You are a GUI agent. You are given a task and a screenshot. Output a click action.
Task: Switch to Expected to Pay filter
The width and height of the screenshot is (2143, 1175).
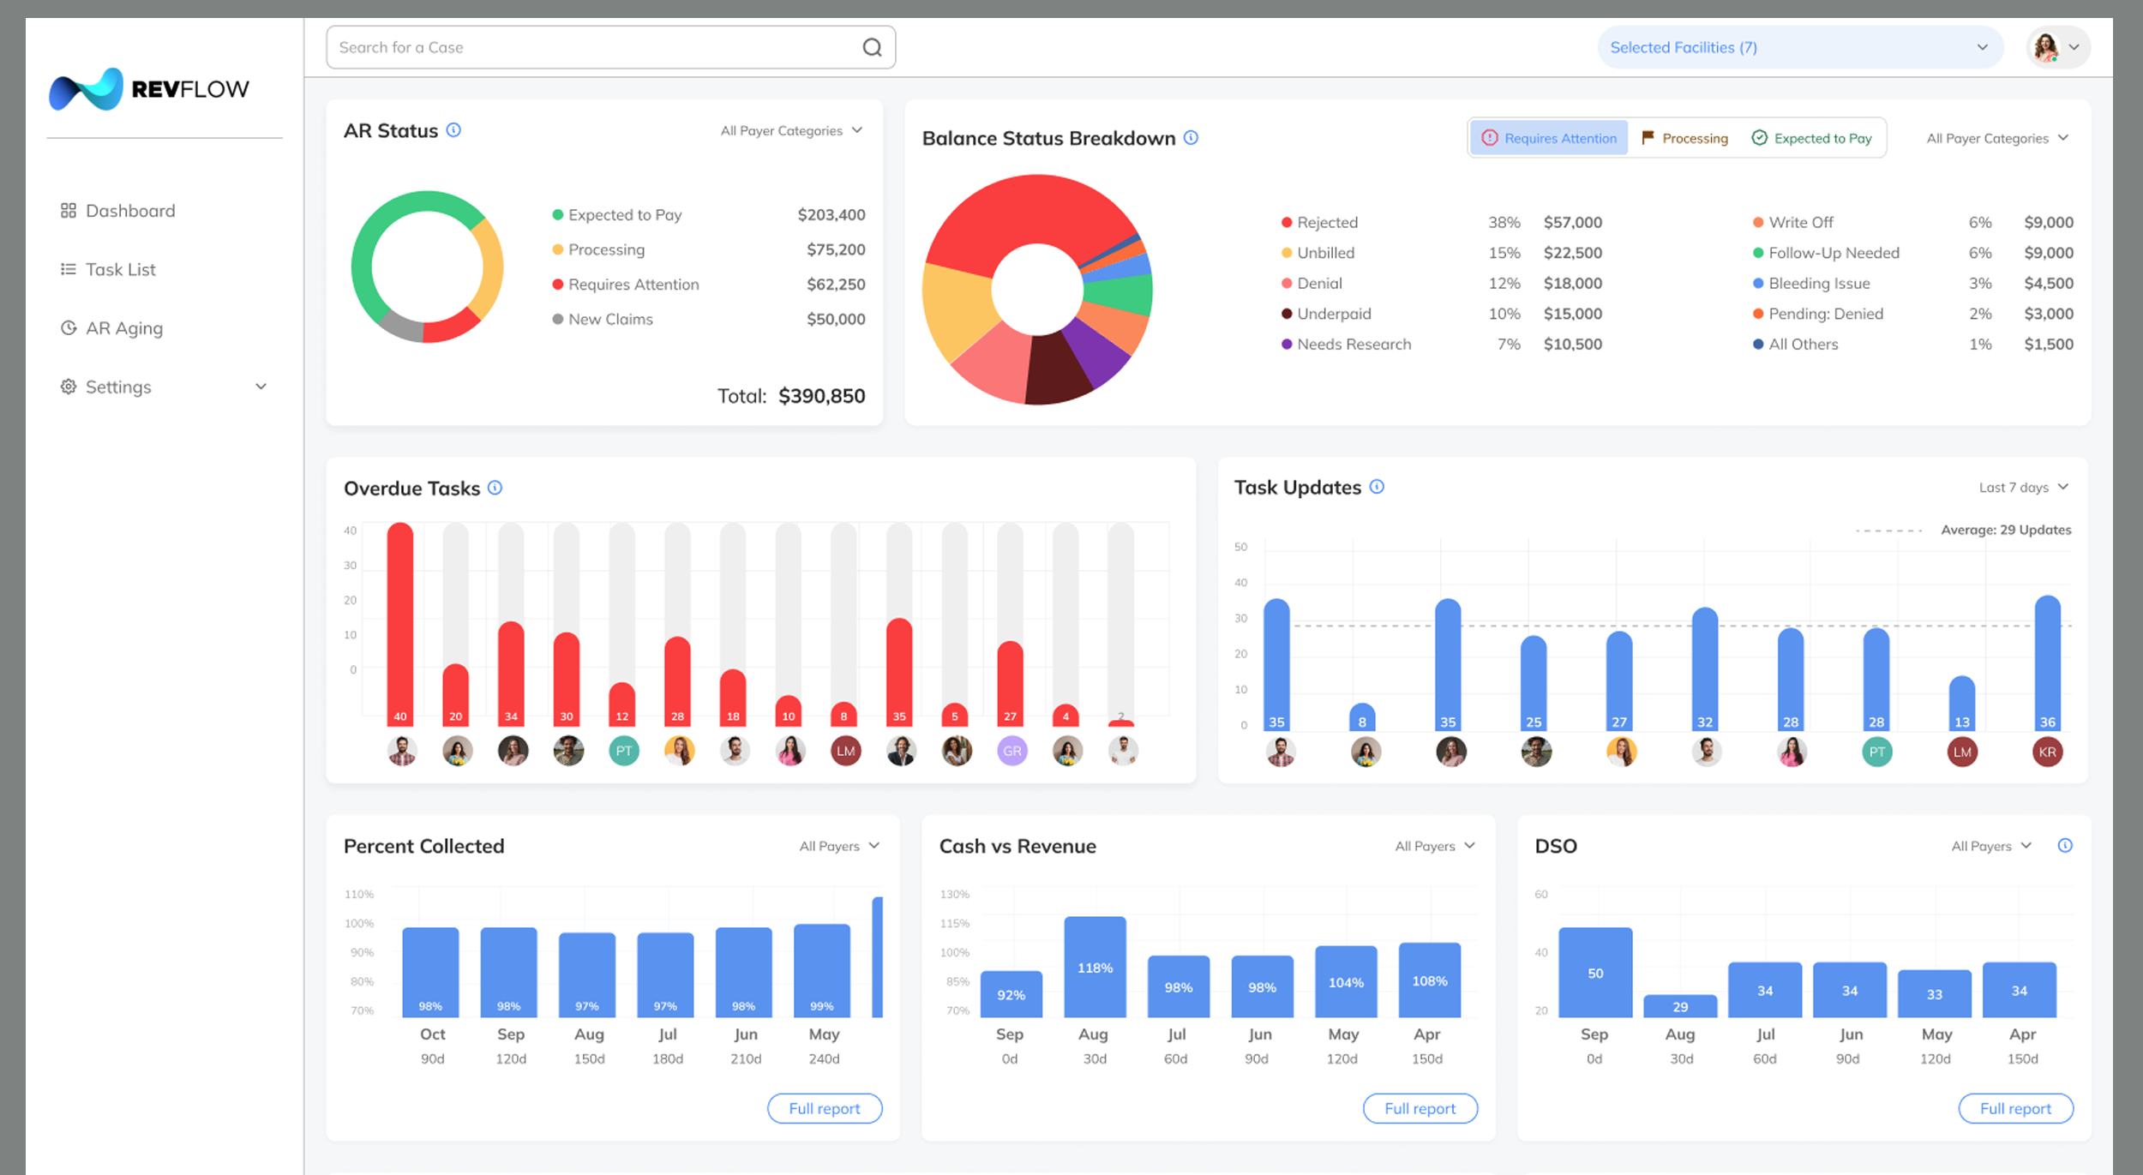tap(1811, 138)
